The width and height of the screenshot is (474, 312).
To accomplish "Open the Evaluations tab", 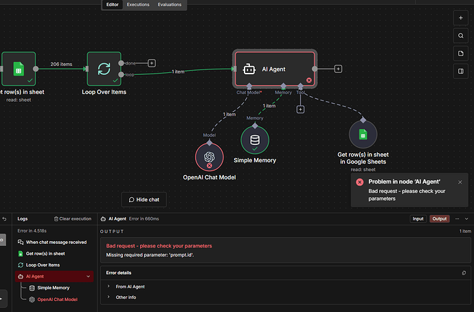I will point(170,5).
